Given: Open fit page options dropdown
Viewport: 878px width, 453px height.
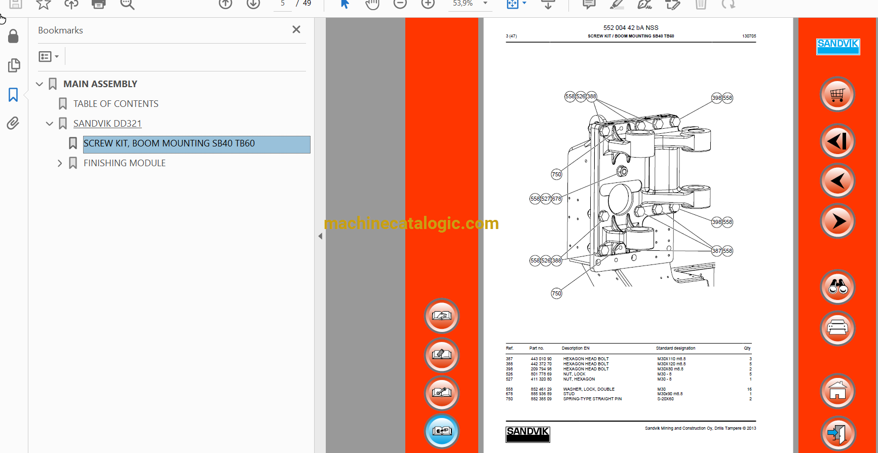Looking at the screenshot, I should [x=524, y=4].
